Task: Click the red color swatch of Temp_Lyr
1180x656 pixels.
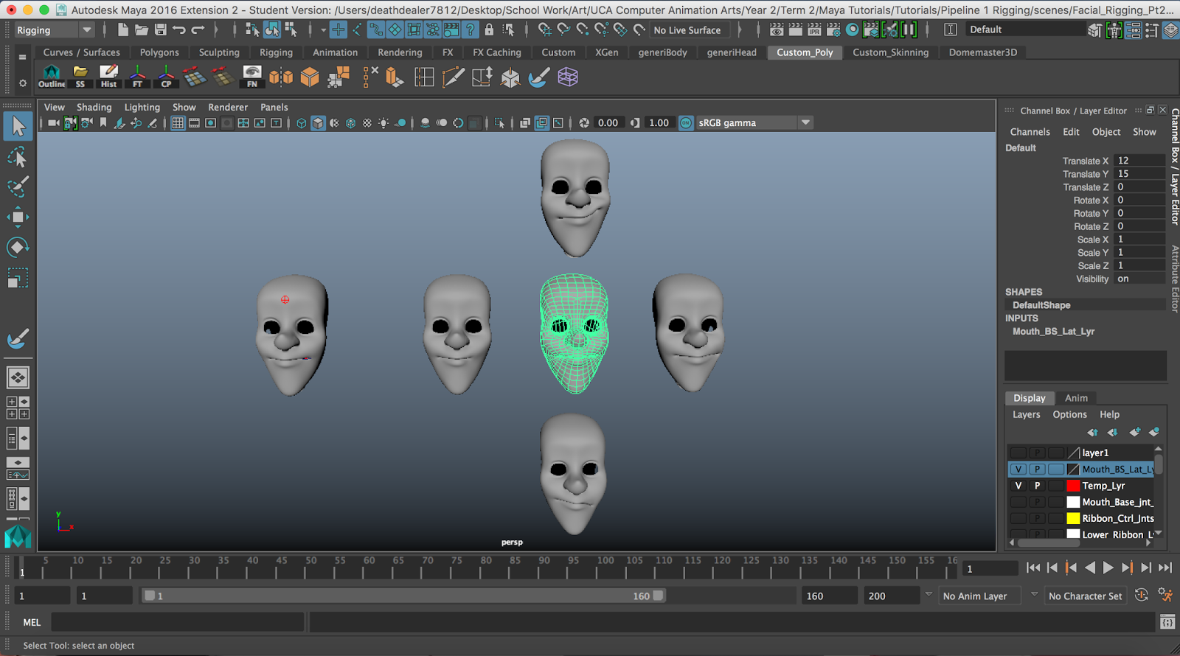Action: pyautogui.click(x=1073, y=486)
